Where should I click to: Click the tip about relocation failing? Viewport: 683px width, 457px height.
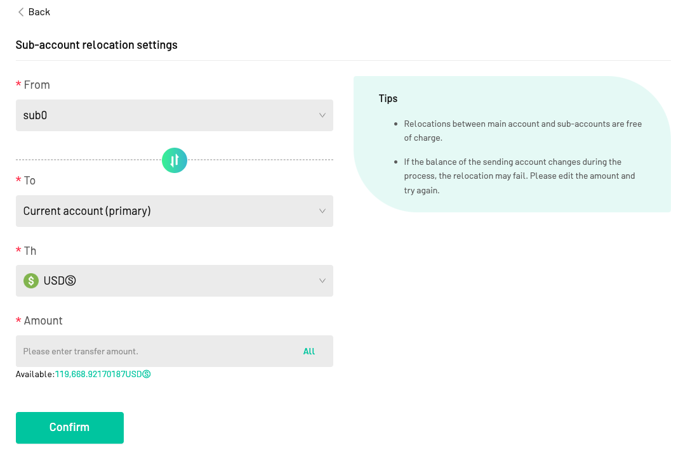519,176
